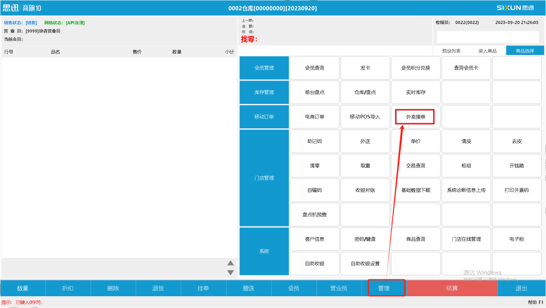Open the 系统 category
This screenshot has height=308, width=546.
click(x=264, y=251)
